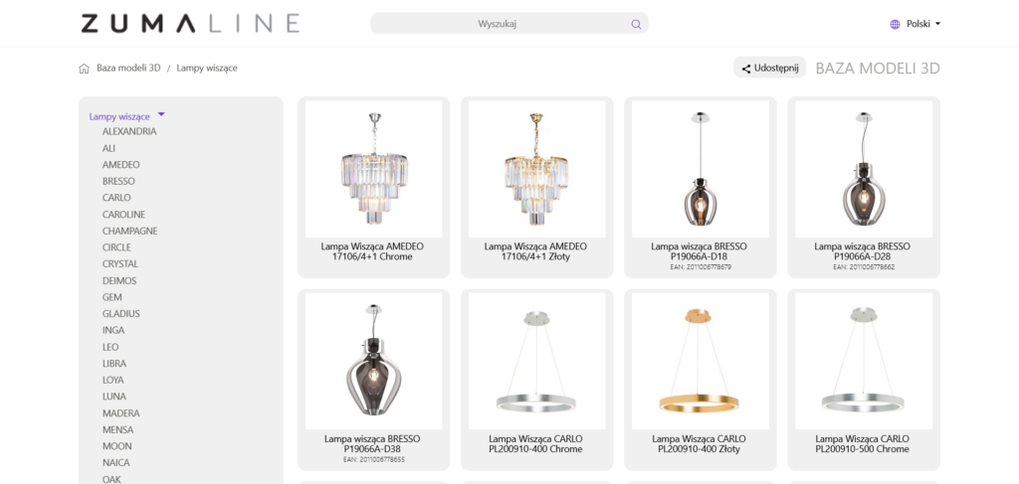Viewport: 1019px width, 484px height.
Task: Open the Baza modeli 3D breadcrumb link
Action: 128,69
